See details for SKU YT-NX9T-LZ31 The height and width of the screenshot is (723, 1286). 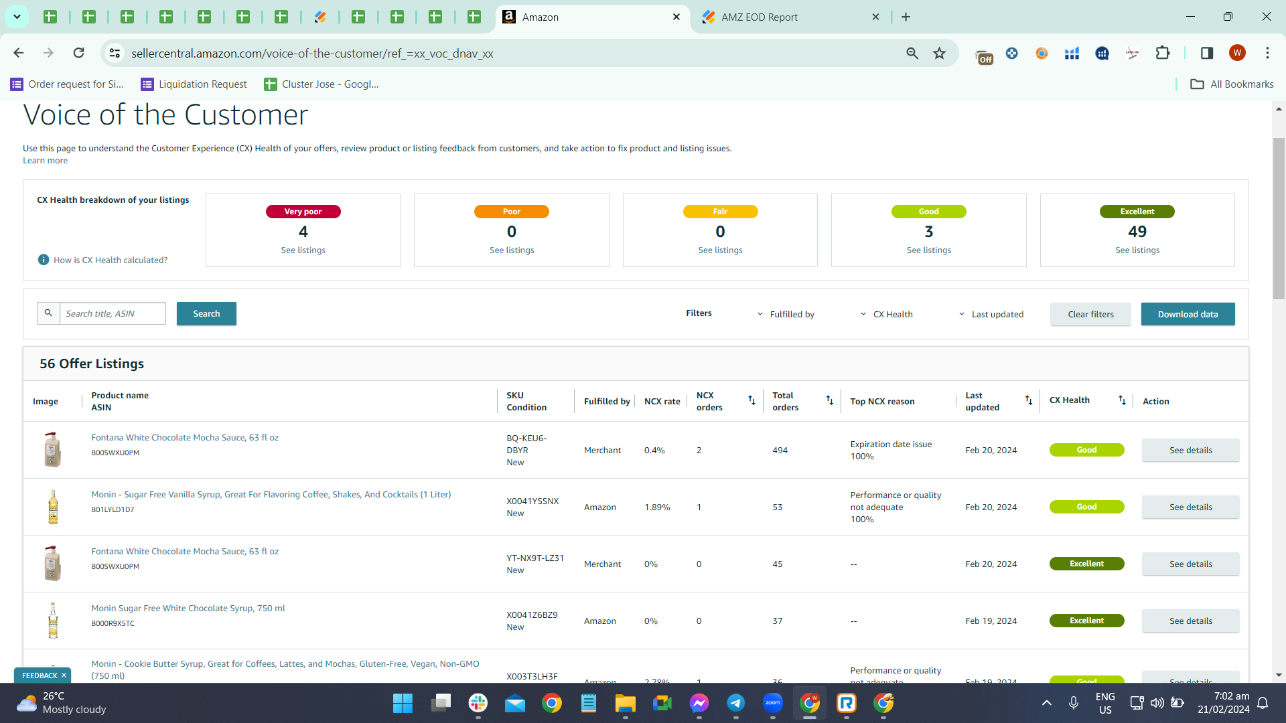tap(1190, 564)
